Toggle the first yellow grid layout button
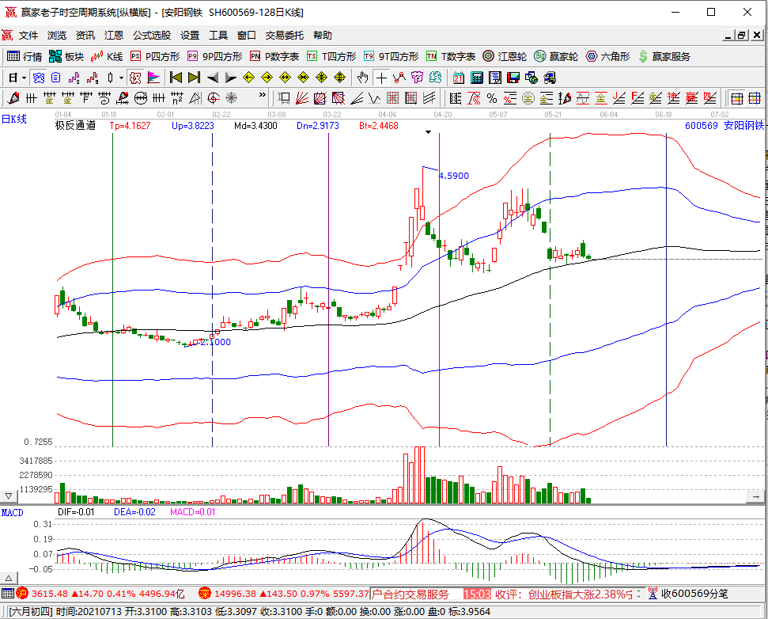 pyautogui.click(x=737, y=98)
